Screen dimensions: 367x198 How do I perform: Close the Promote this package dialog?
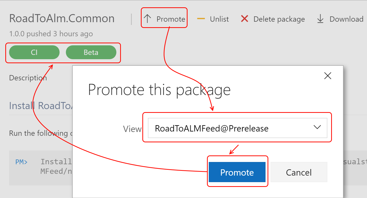tap(327, 76)
